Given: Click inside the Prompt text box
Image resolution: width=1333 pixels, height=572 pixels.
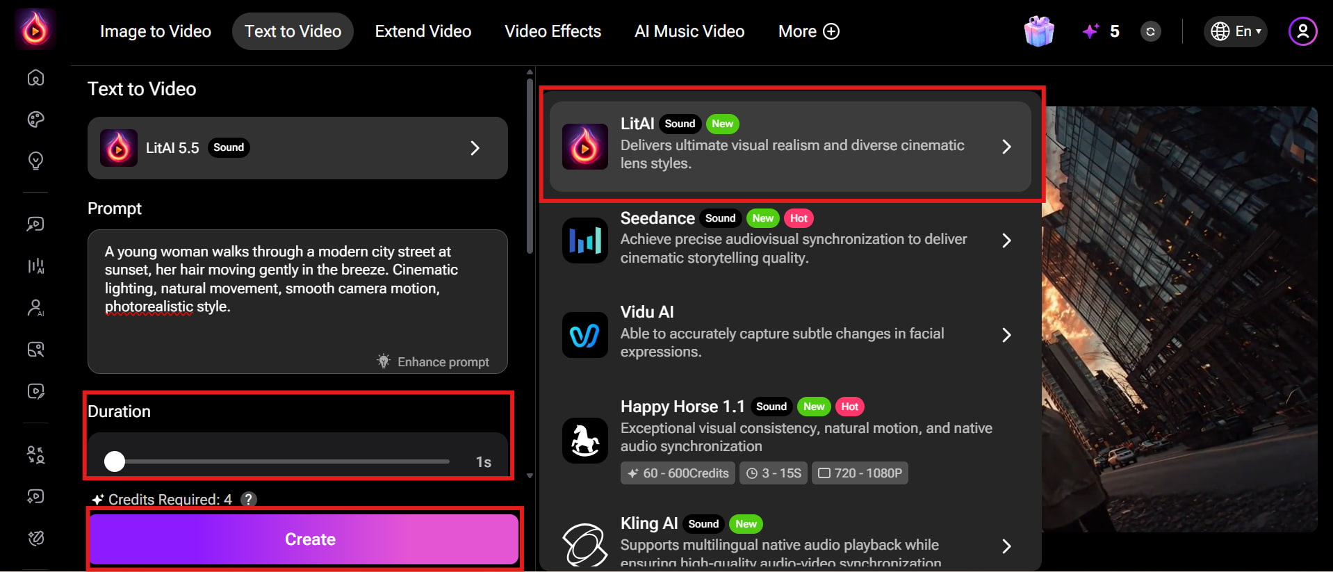Looking at the screenshot, I should pos(297,302).
